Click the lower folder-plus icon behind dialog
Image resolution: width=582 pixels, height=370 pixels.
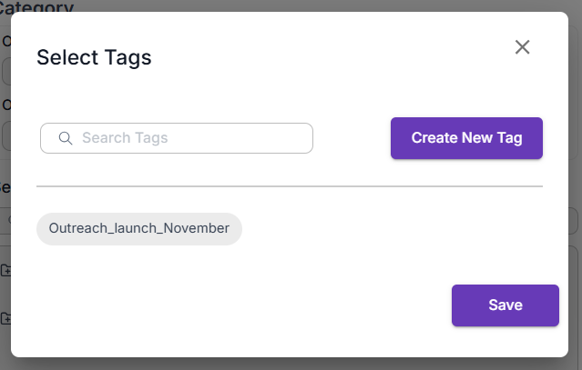(x=5, y=318)
